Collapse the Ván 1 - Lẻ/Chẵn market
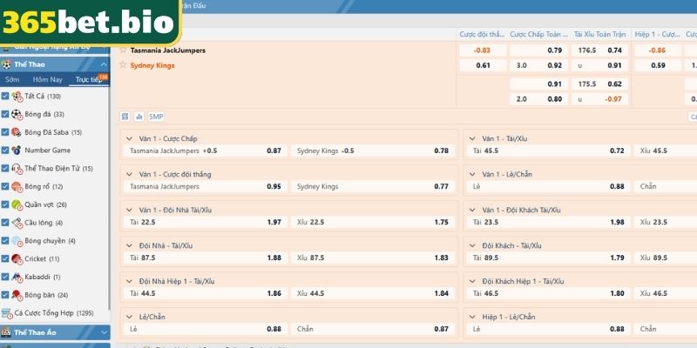The height and width of the screenshot is (348, 697). [x=472, y=174]
